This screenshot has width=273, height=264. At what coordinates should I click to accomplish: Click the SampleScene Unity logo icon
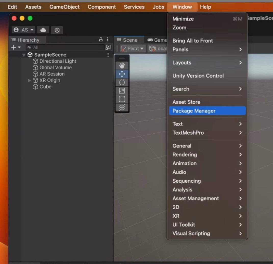click(x=30, y=55)
